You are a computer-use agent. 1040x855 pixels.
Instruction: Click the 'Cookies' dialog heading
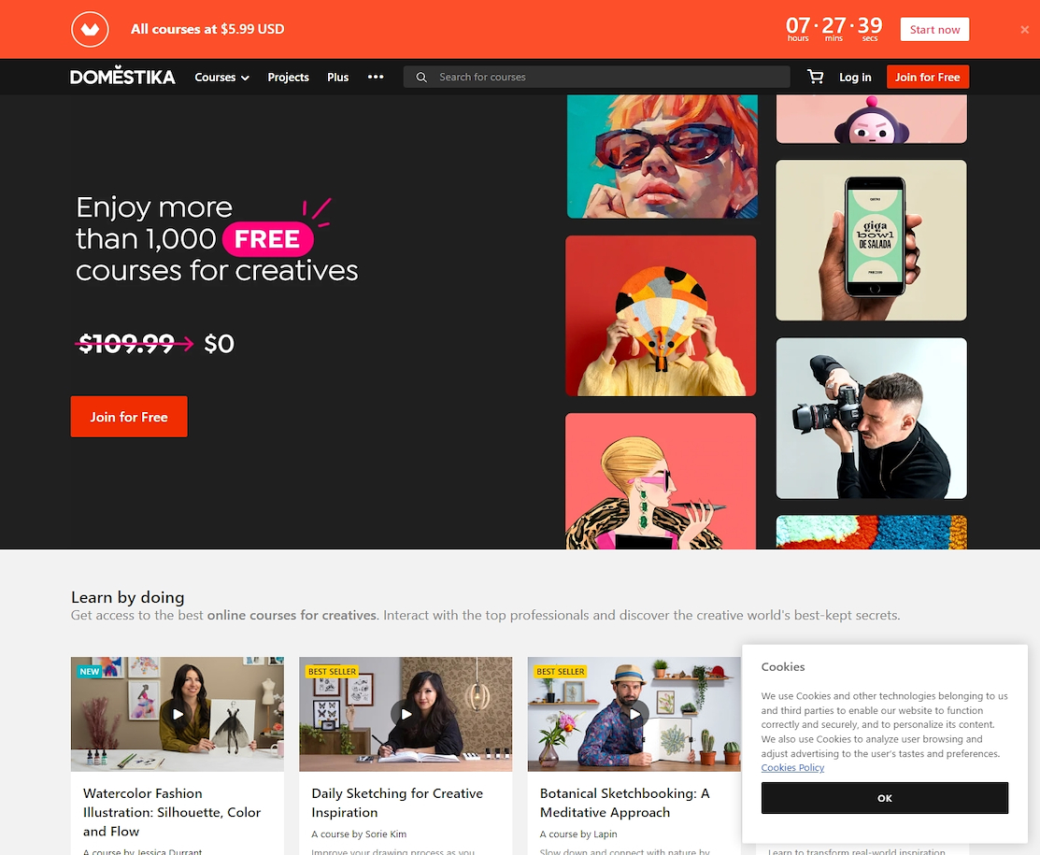[x=783, y=666]
